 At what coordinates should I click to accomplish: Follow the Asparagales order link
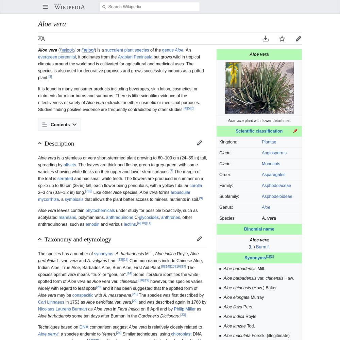[273, 174]
